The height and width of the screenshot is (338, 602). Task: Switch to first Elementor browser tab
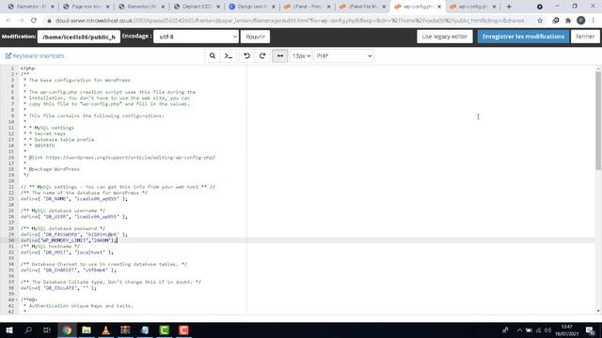(x=31, y=7)
